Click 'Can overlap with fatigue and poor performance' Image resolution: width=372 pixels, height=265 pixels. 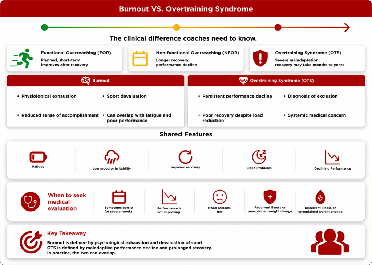139,118
